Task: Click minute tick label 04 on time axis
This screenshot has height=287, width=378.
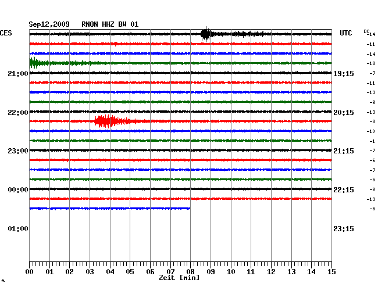Action: [110, 272]
